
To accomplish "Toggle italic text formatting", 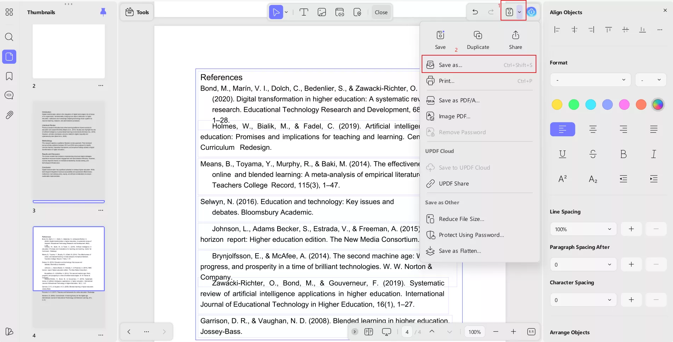I will click(654, 154).
